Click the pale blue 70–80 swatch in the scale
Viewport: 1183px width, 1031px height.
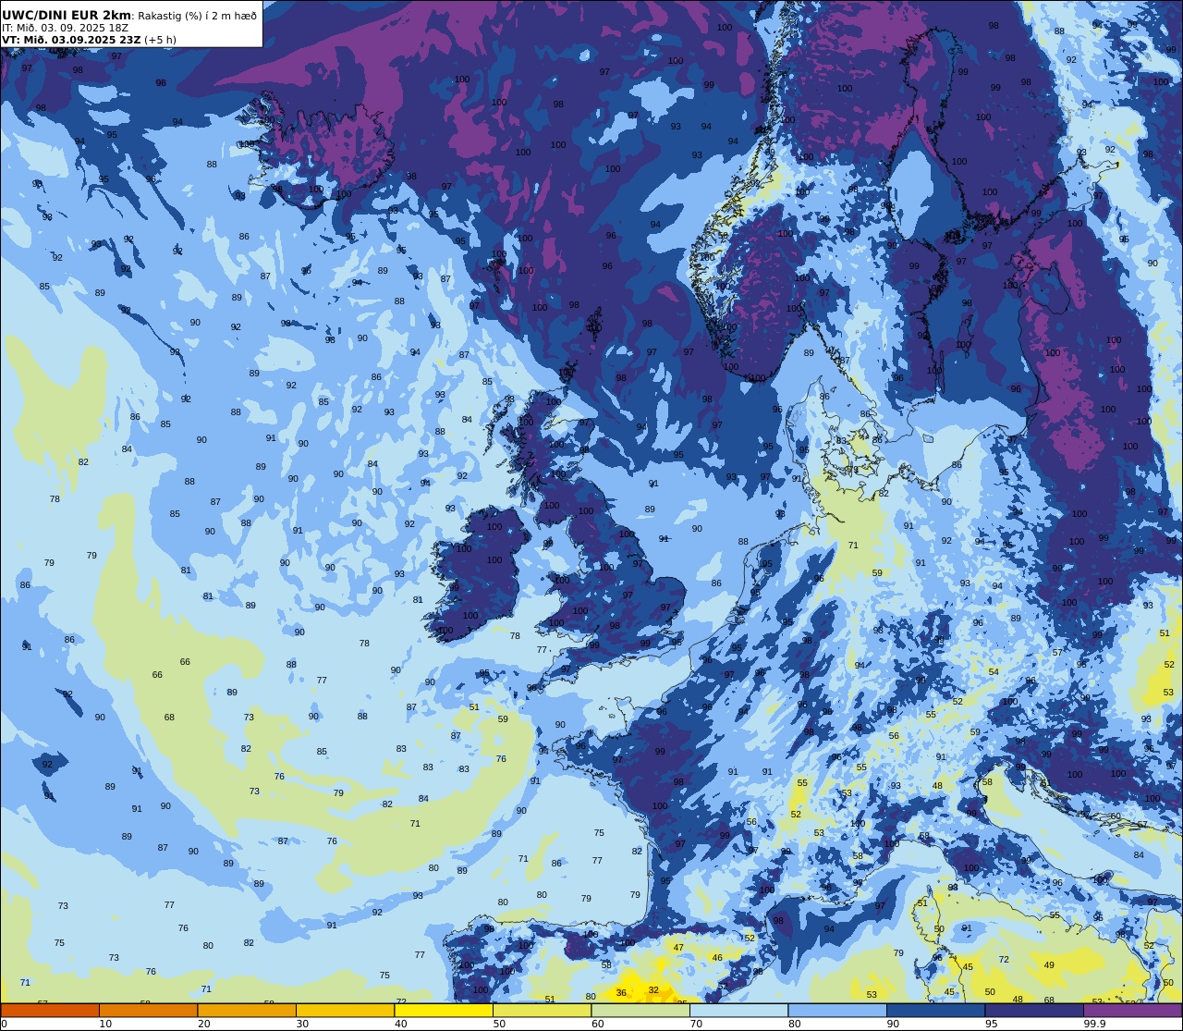pos(738,1010)
